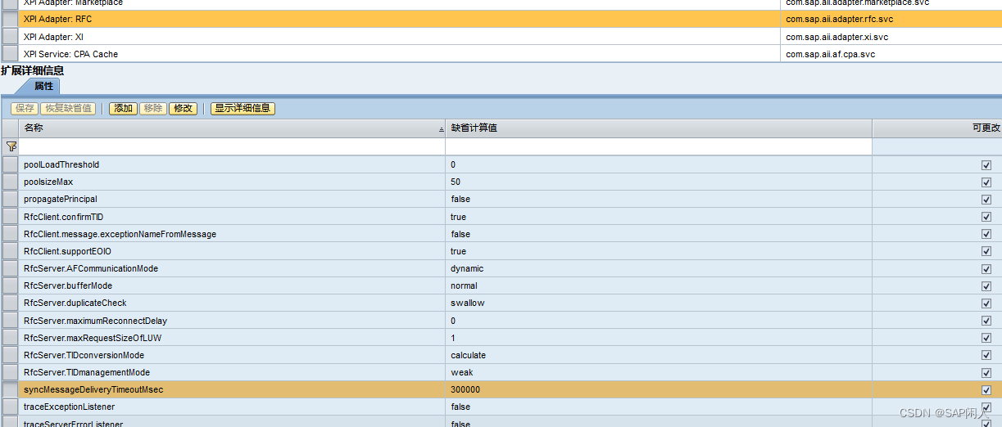
Task: Click the propagatePrincipal property name
Action: [61, 199]
